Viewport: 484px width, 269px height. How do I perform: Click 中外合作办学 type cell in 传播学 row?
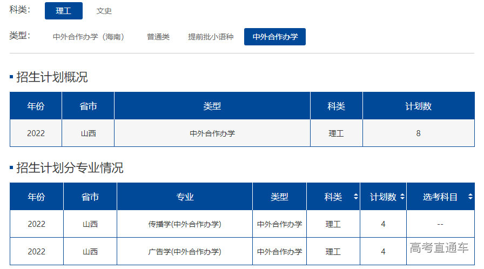point(279,224)
